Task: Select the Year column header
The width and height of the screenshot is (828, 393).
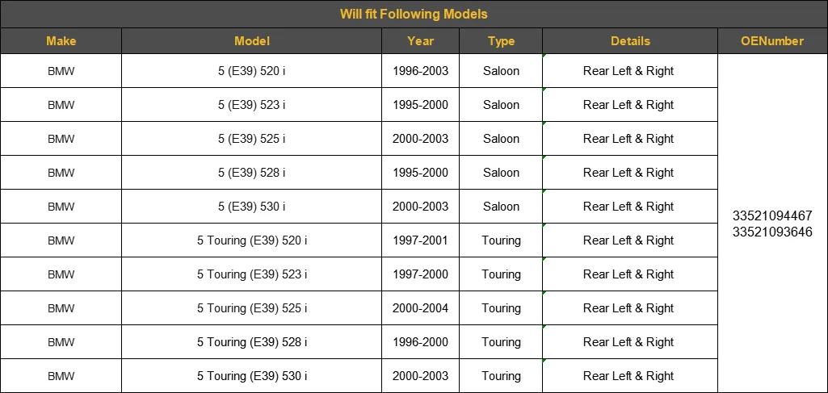Action: point(420,41)
